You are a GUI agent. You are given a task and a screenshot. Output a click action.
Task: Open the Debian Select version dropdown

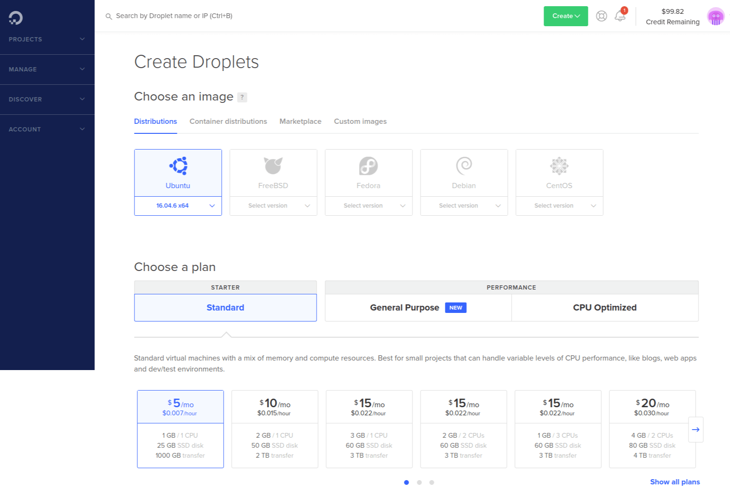tap(464, 206)
